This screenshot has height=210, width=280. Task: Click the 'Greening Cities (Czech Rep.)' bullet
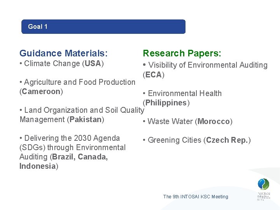(x=197, y=140)
